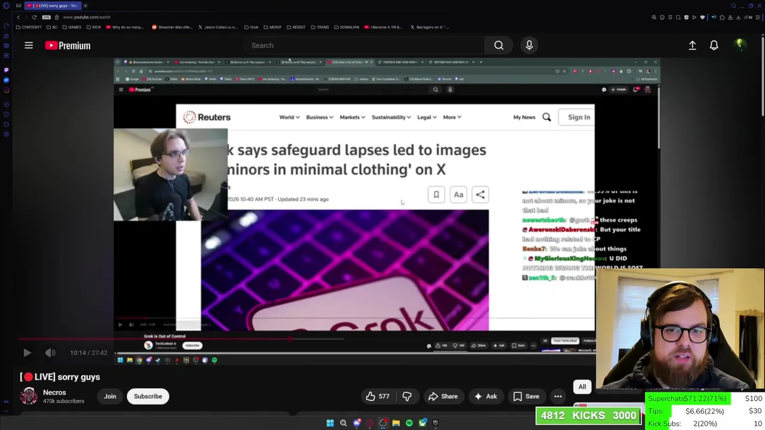Open Windows taskbar search

click(x=343, y=423)
